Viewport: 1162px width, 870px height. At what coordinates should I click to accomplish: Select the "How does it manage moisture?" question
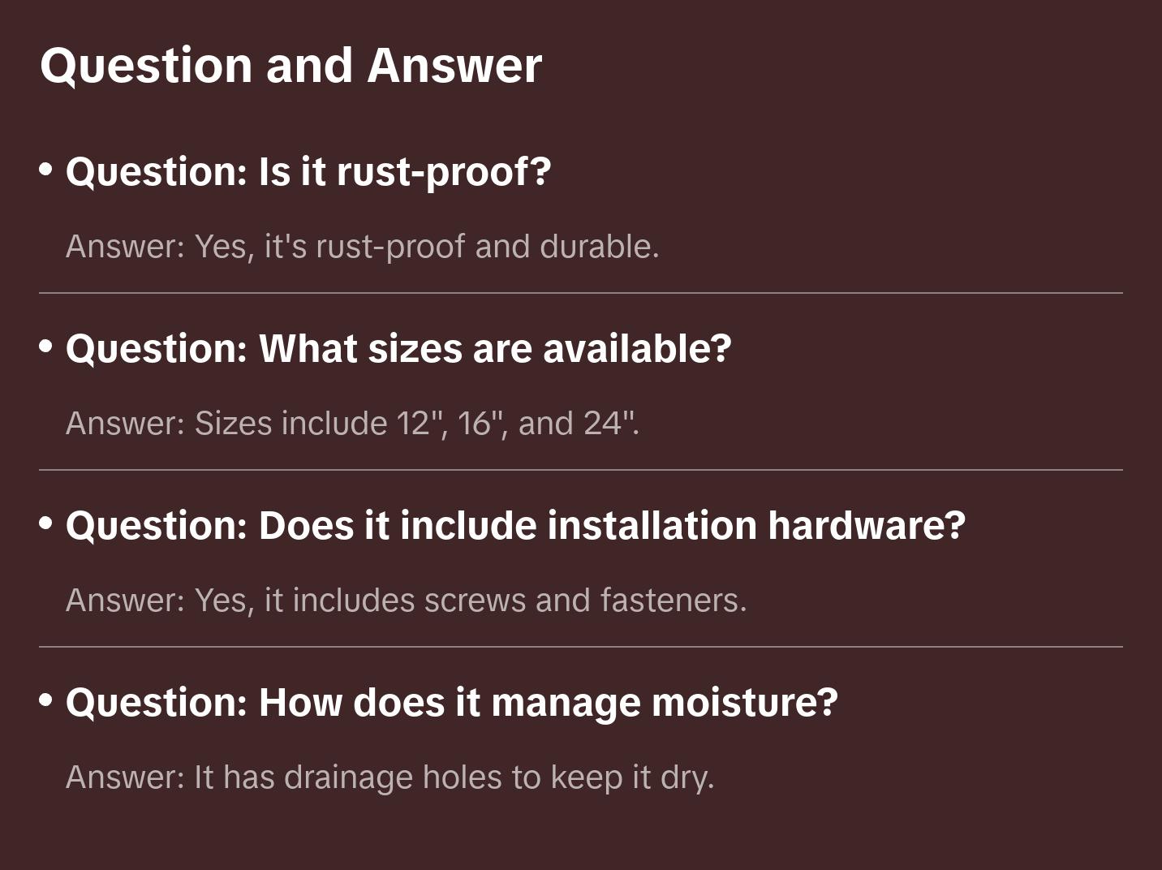(451, 703)
